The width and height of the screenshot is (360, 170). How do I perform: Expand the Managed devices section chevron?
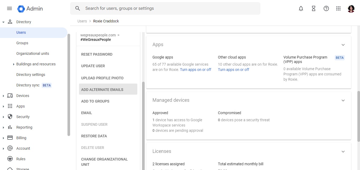click(x=343, y=100)
